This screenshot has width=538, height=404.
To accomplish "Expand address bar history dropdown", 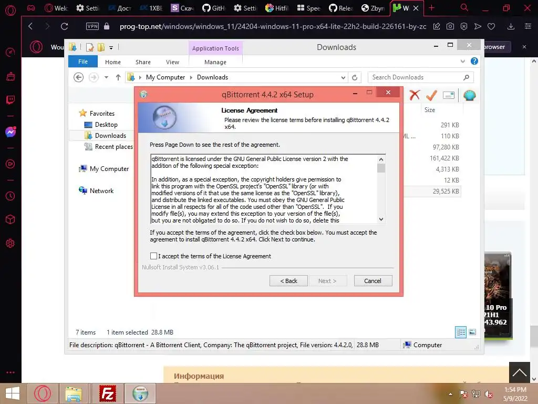I will point(343,78).
